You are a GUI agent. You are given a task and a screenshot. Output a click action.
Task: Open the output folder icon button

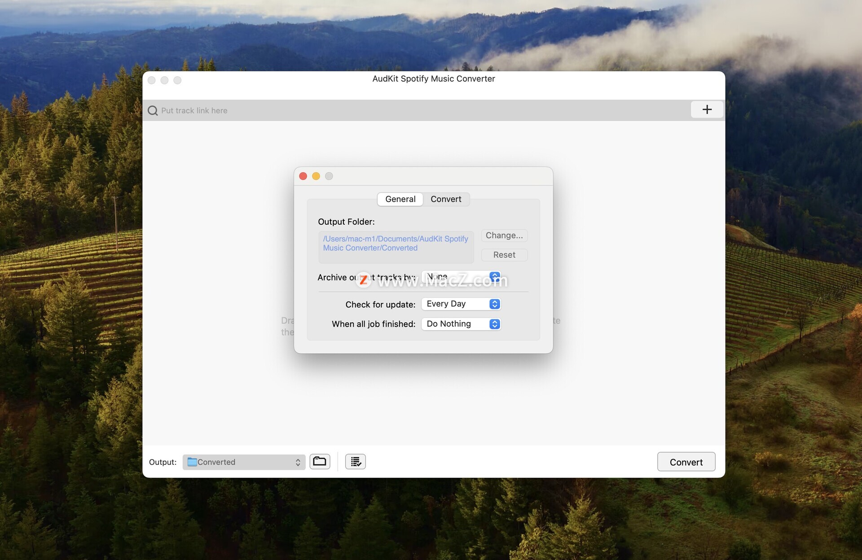[320, 461]
